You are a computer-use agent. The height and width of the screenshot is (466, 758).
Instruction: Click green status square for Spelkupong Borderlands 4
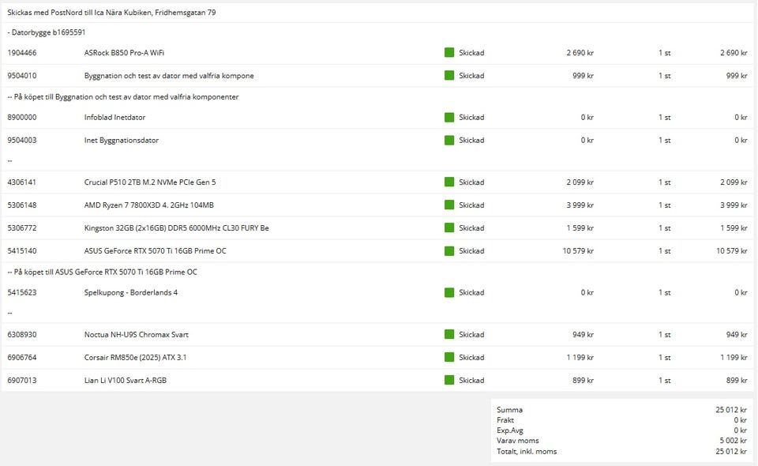pyautogui.click(x=449, y=292)
